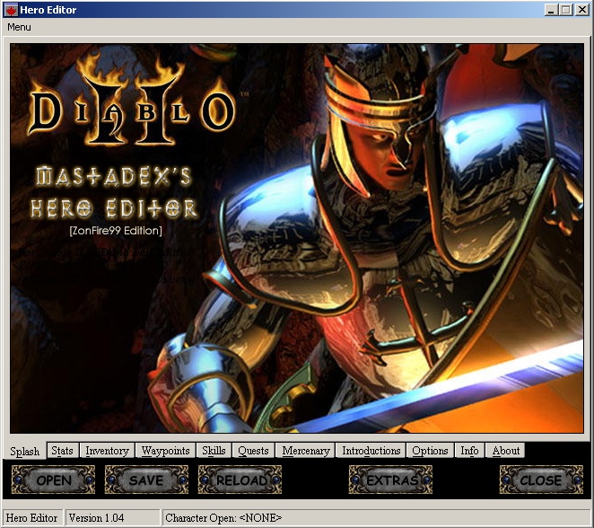The image size is (594, 528).
Task: Show the About tab
Action: (505, 451)
